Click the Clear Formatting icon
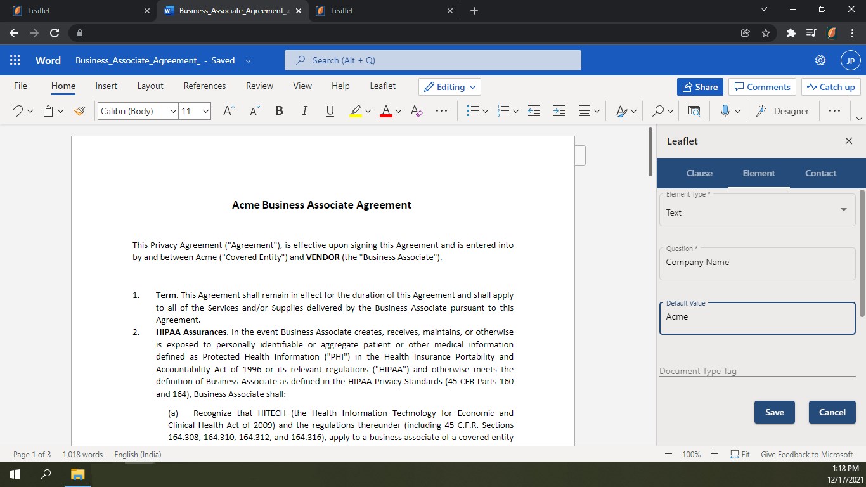The width and height of the screenshot is (866, 487). 417,111
